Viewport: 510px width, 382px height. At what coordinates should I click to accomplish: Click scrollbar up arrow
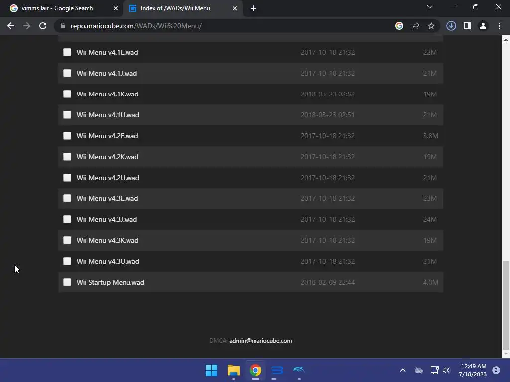point(506,40)
